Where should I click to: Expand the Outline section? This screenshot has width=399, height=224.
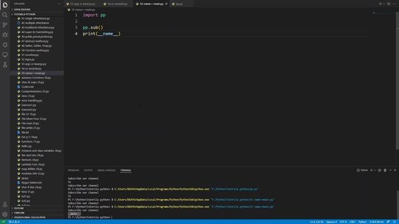click(37, 208)
